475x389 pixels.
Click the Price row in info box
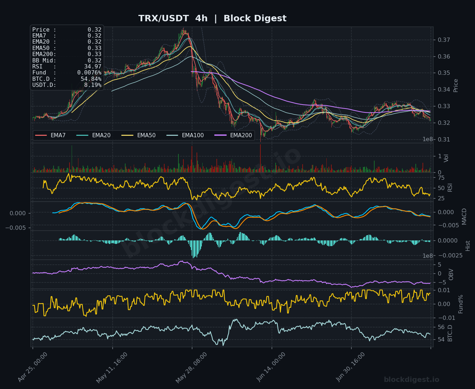coord(67,30)
